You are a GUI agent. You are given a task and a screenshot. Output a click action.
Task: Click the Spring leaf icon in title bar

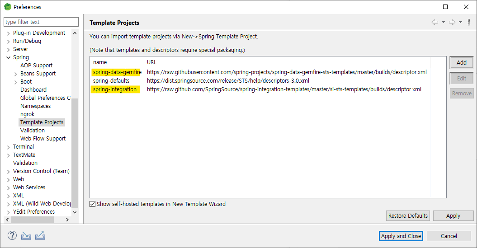(8, 7)
